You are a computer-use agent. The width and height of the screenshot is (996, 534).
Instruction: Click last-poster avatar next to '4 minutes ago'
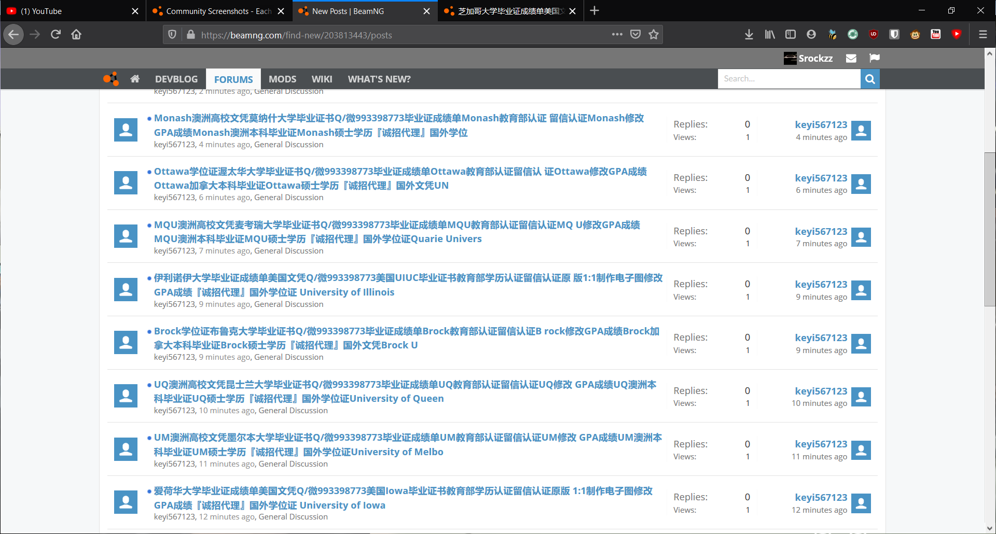861,131
